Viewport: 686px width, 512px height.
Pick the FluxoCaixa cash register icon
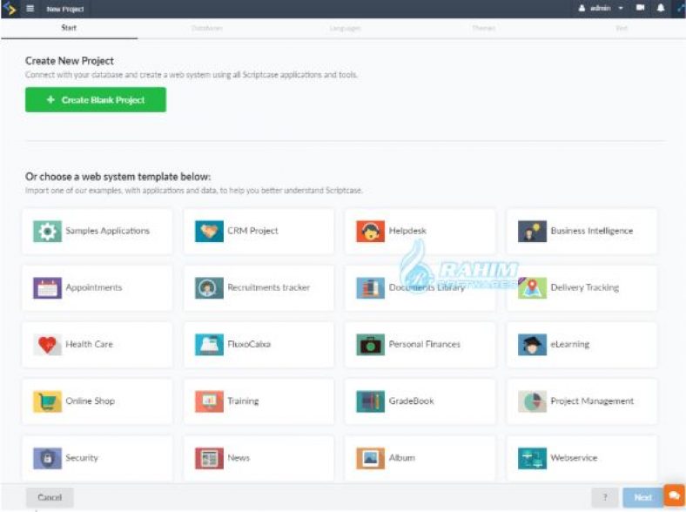pos(209,345)
